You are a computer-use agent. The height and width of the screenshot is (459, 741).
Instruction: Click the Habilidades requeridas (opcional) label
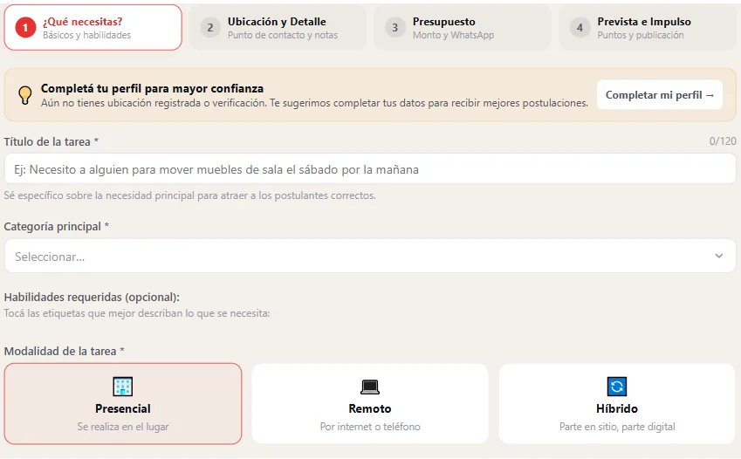(92, 297)
